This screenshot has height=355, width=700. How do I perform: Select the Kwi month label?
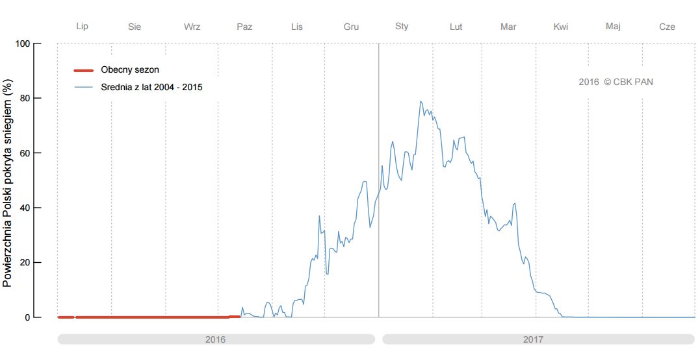coord(560,27)
